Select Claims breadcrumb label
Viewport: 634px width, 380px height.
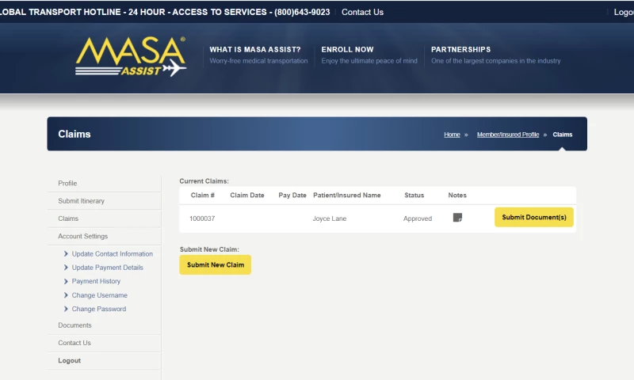coord(563,135)
